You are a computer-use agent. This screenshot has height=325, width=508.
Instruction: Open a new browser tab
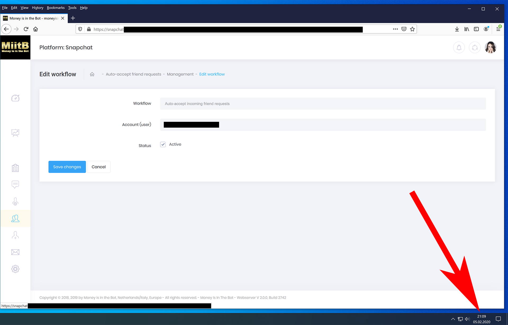pyautogui.click(x=73, y=18)
